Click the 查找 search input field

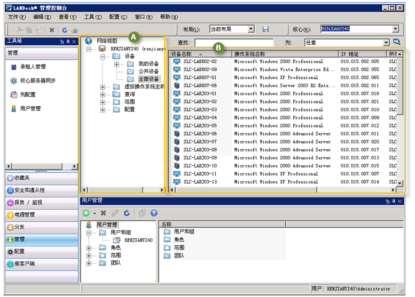[233, 43]
